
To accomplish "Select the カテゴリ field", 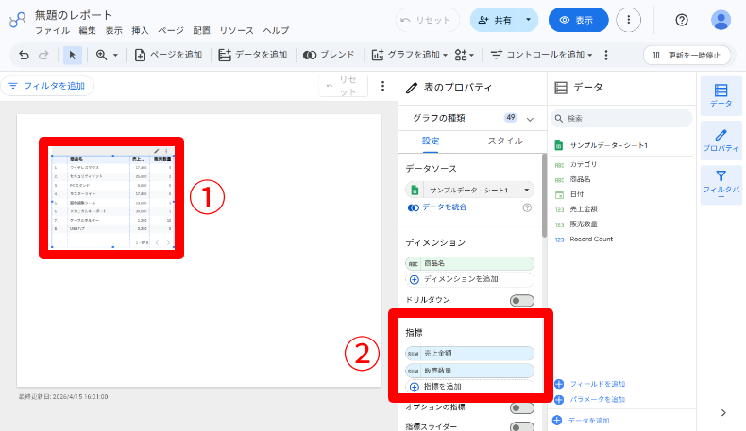I will point(583,164).
